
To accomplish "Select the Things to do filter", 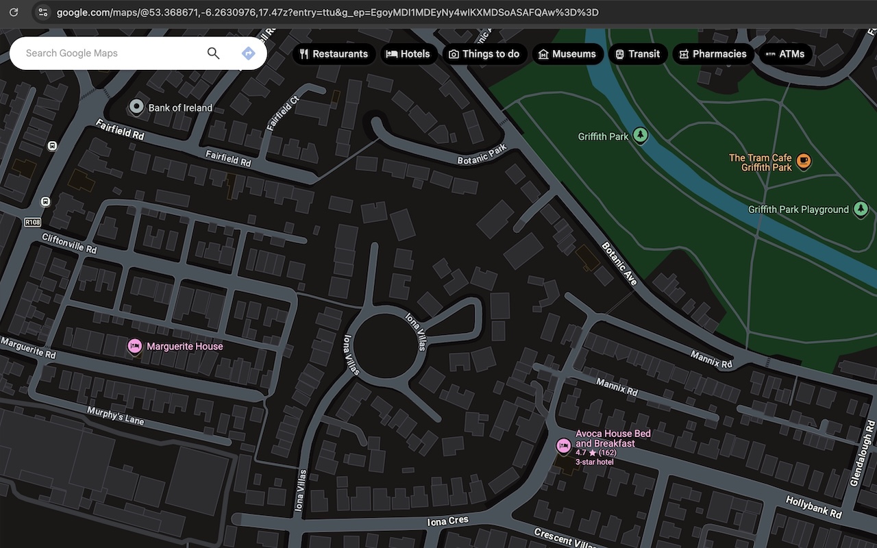I will coord(484,53).
